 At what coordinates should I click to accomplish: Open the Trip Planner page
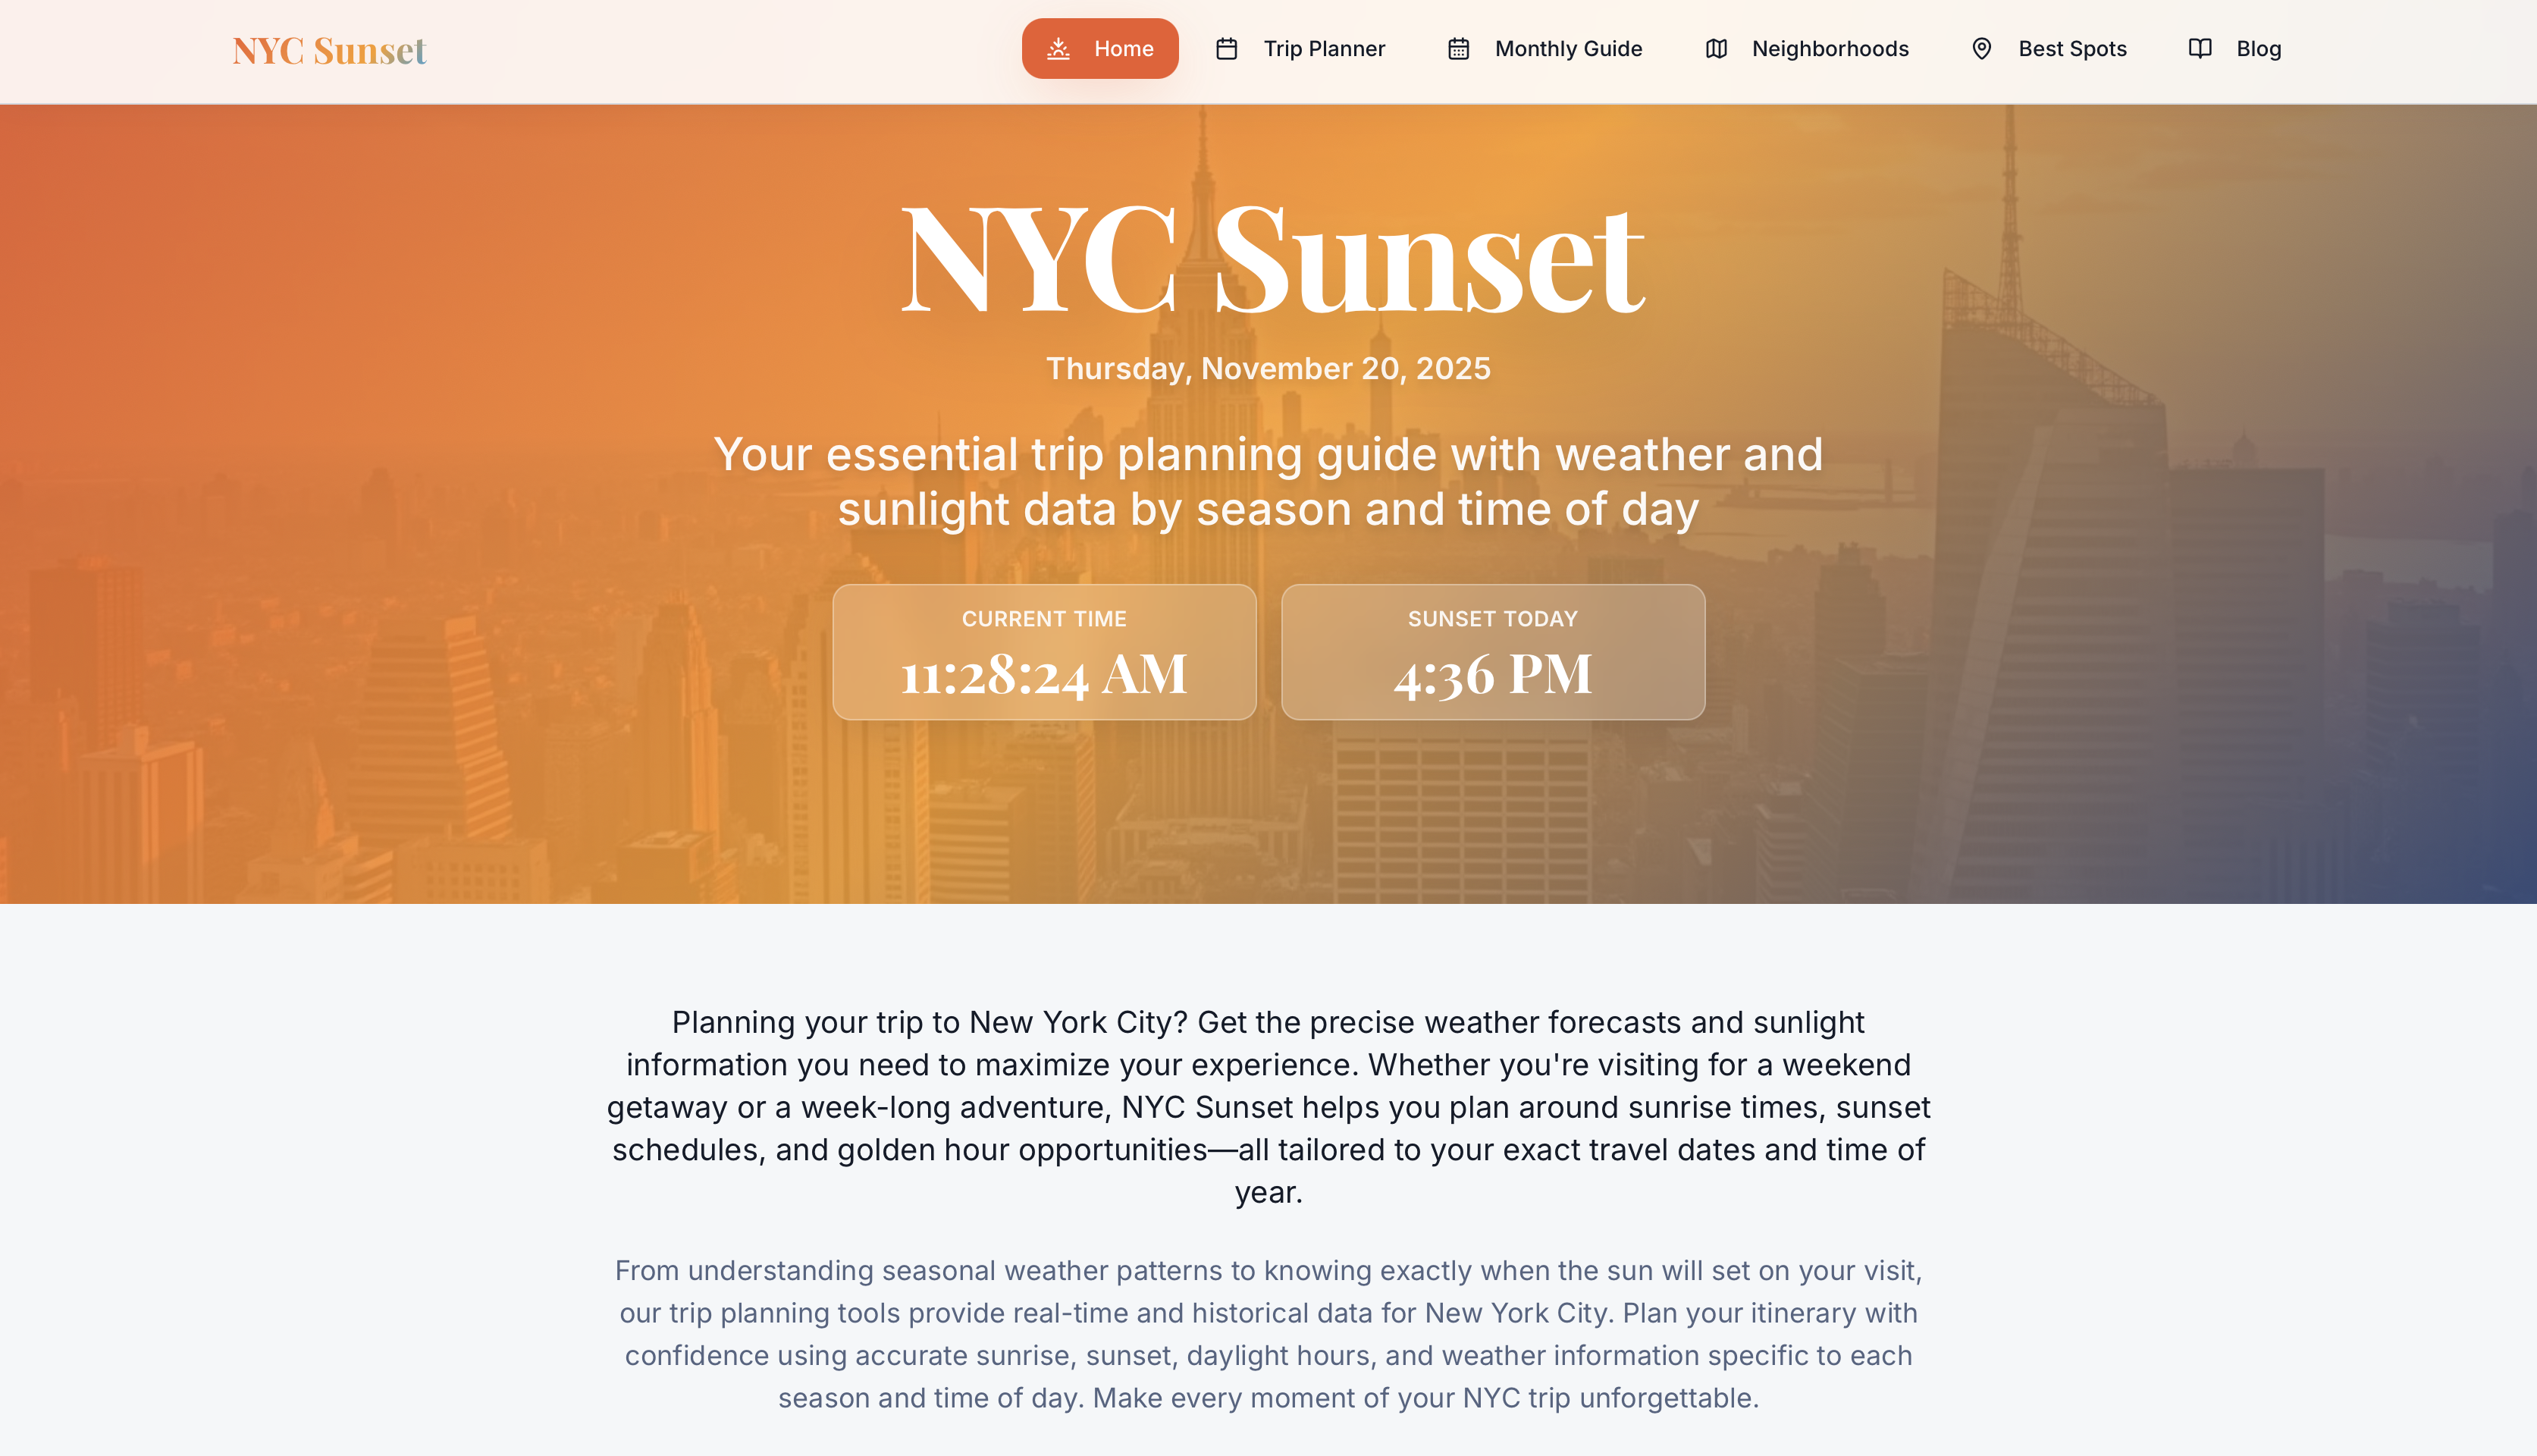(1324, 48)
